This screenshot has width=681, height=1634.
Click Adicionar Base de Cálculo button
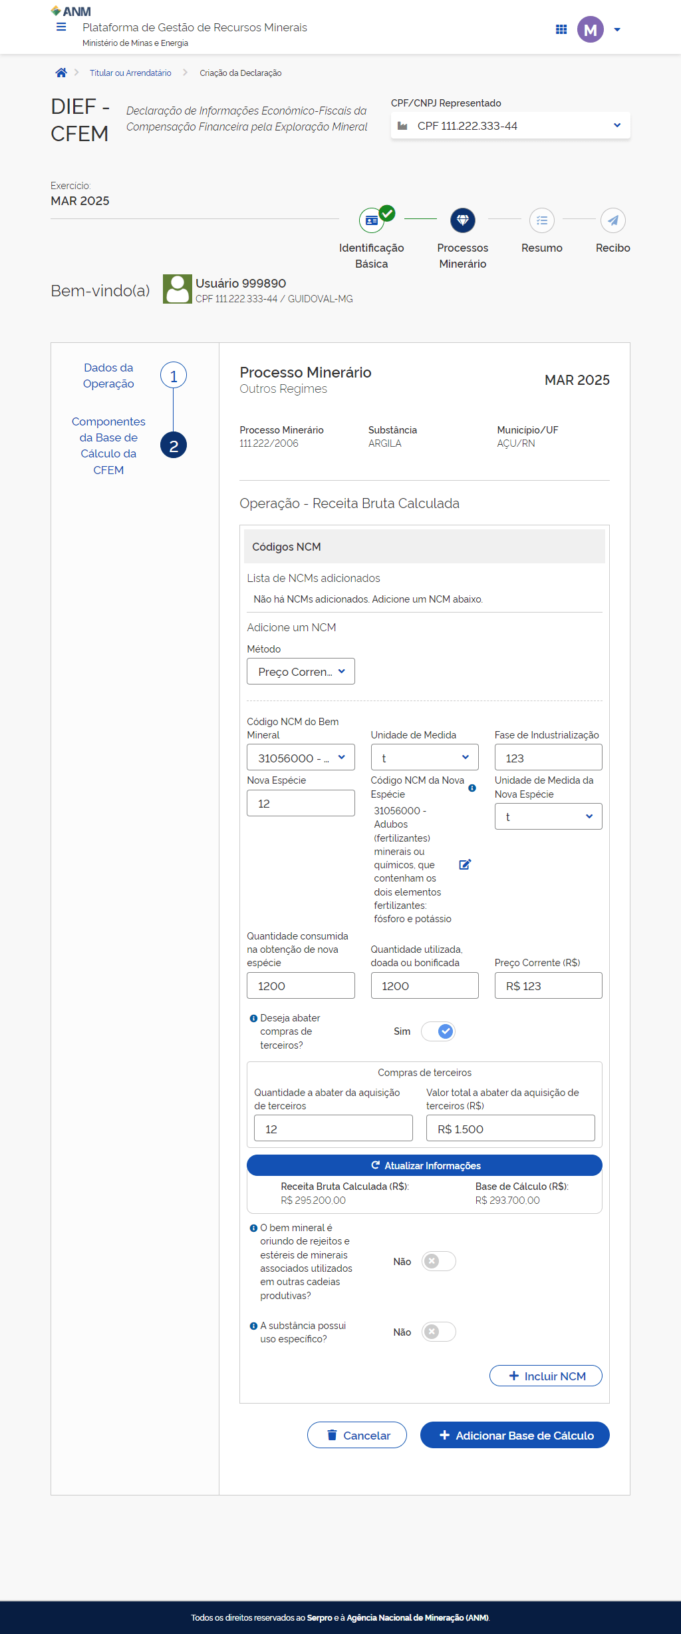pyautogui.click(x=515, y=1435)
